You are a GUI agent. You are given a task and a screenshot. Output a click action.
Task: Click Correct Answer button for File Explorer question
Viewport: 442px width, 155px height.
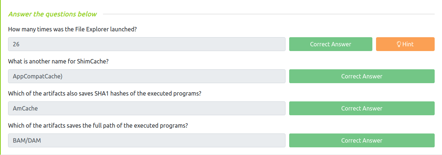tap(330, 44)
